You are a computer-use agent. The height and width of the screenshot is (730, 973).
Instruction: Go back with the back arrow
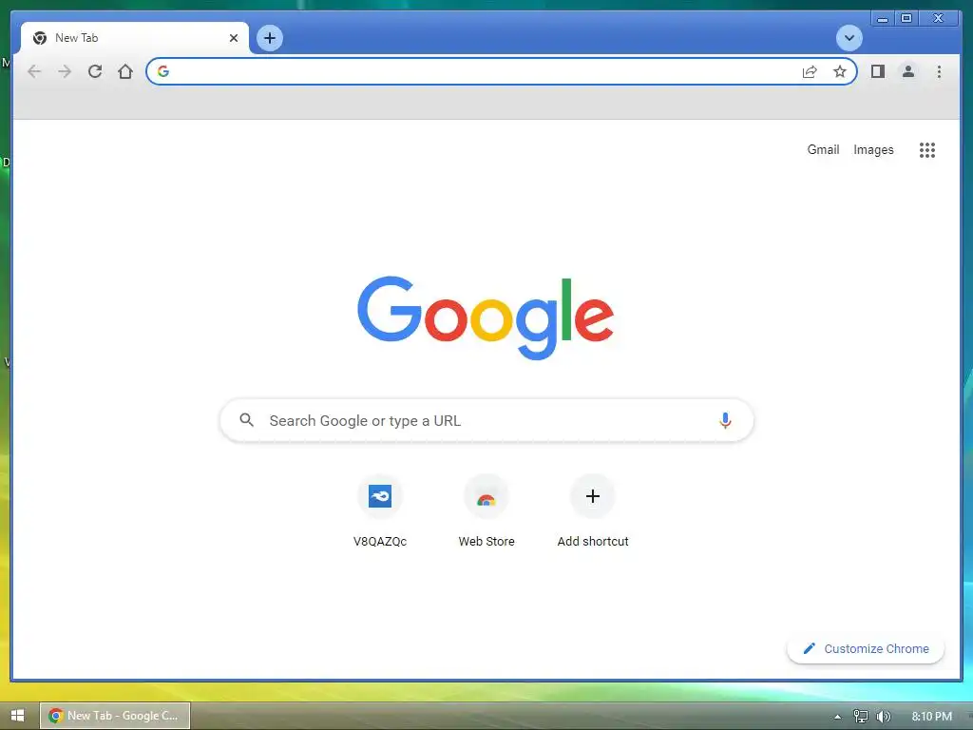coord(34,71)
